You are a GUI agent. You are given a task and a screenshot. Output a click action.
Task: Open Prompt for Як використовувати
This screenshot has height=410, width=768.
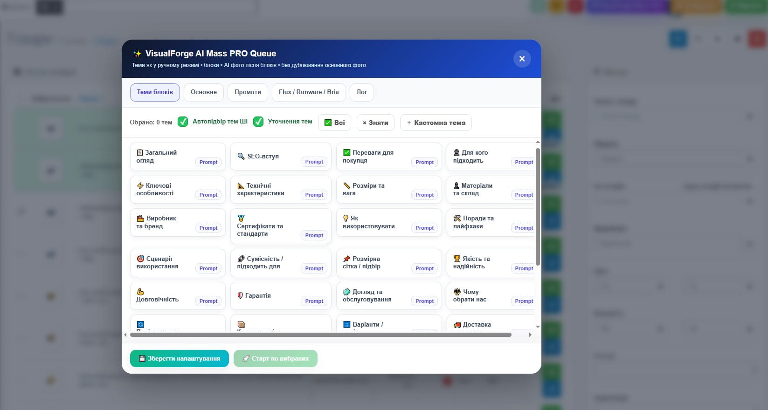click(x=425, y=228)
